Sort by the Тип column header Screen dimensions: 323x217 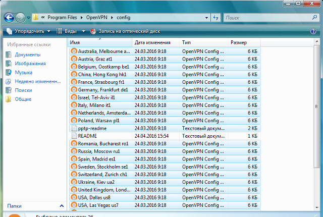pyautogui.click(x=203, y=42)
